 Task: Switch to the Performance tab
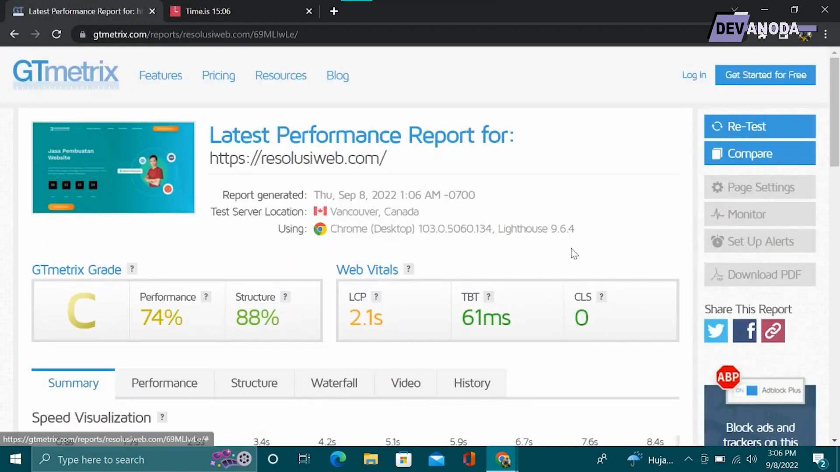[x=164, y=383]
